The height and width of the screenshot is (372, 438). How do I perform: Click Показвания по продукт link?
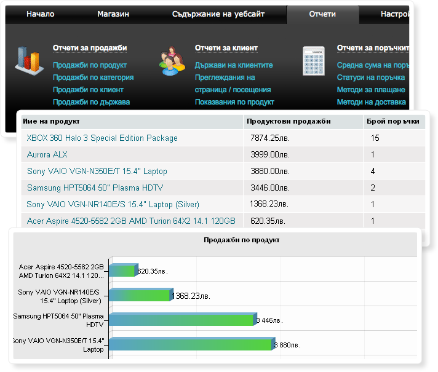click(234, 102)
